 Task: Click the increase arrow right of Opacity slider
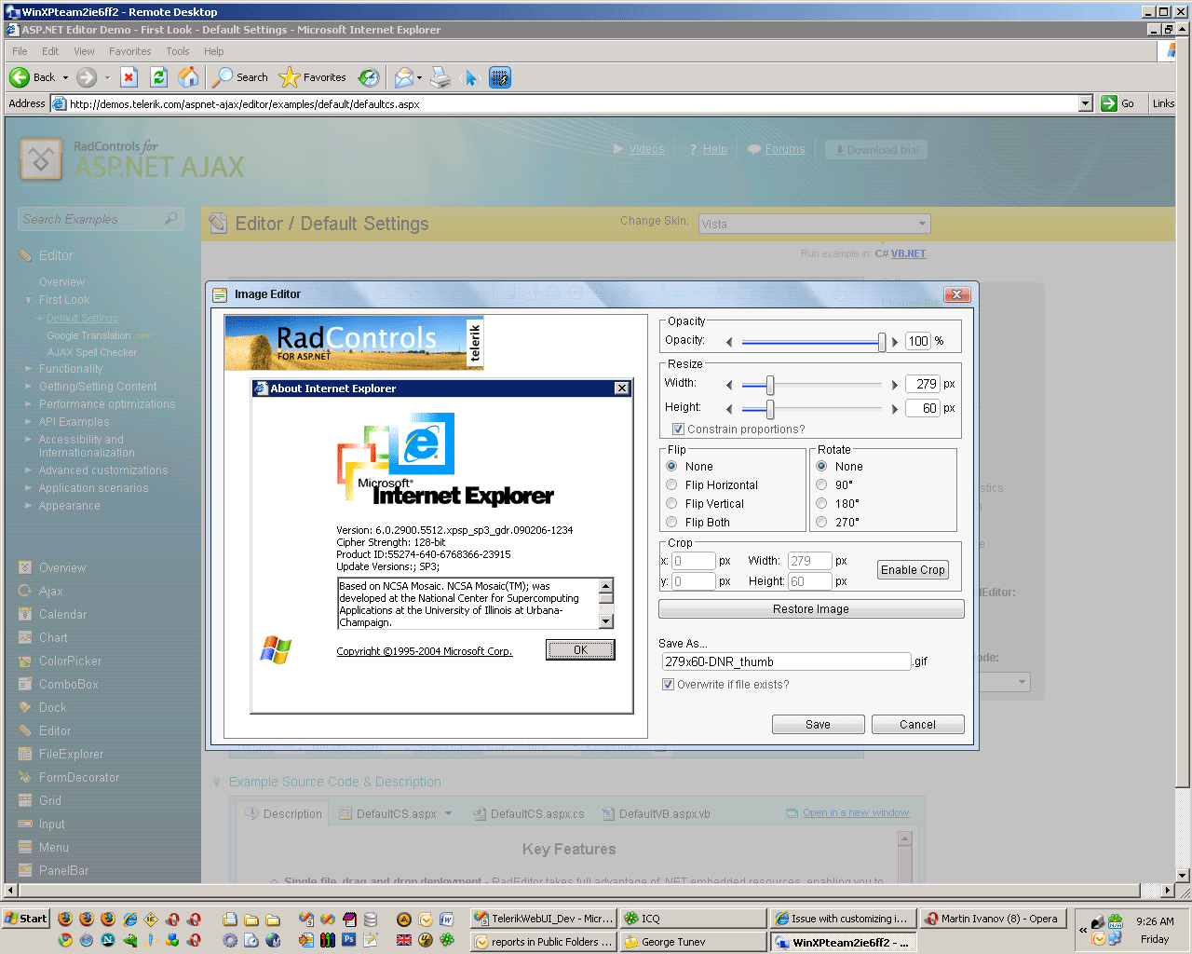coord(895,342)
